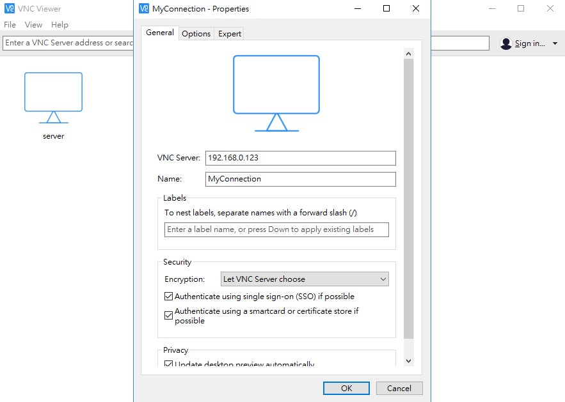Open the File menu

(x=10, y=24)
